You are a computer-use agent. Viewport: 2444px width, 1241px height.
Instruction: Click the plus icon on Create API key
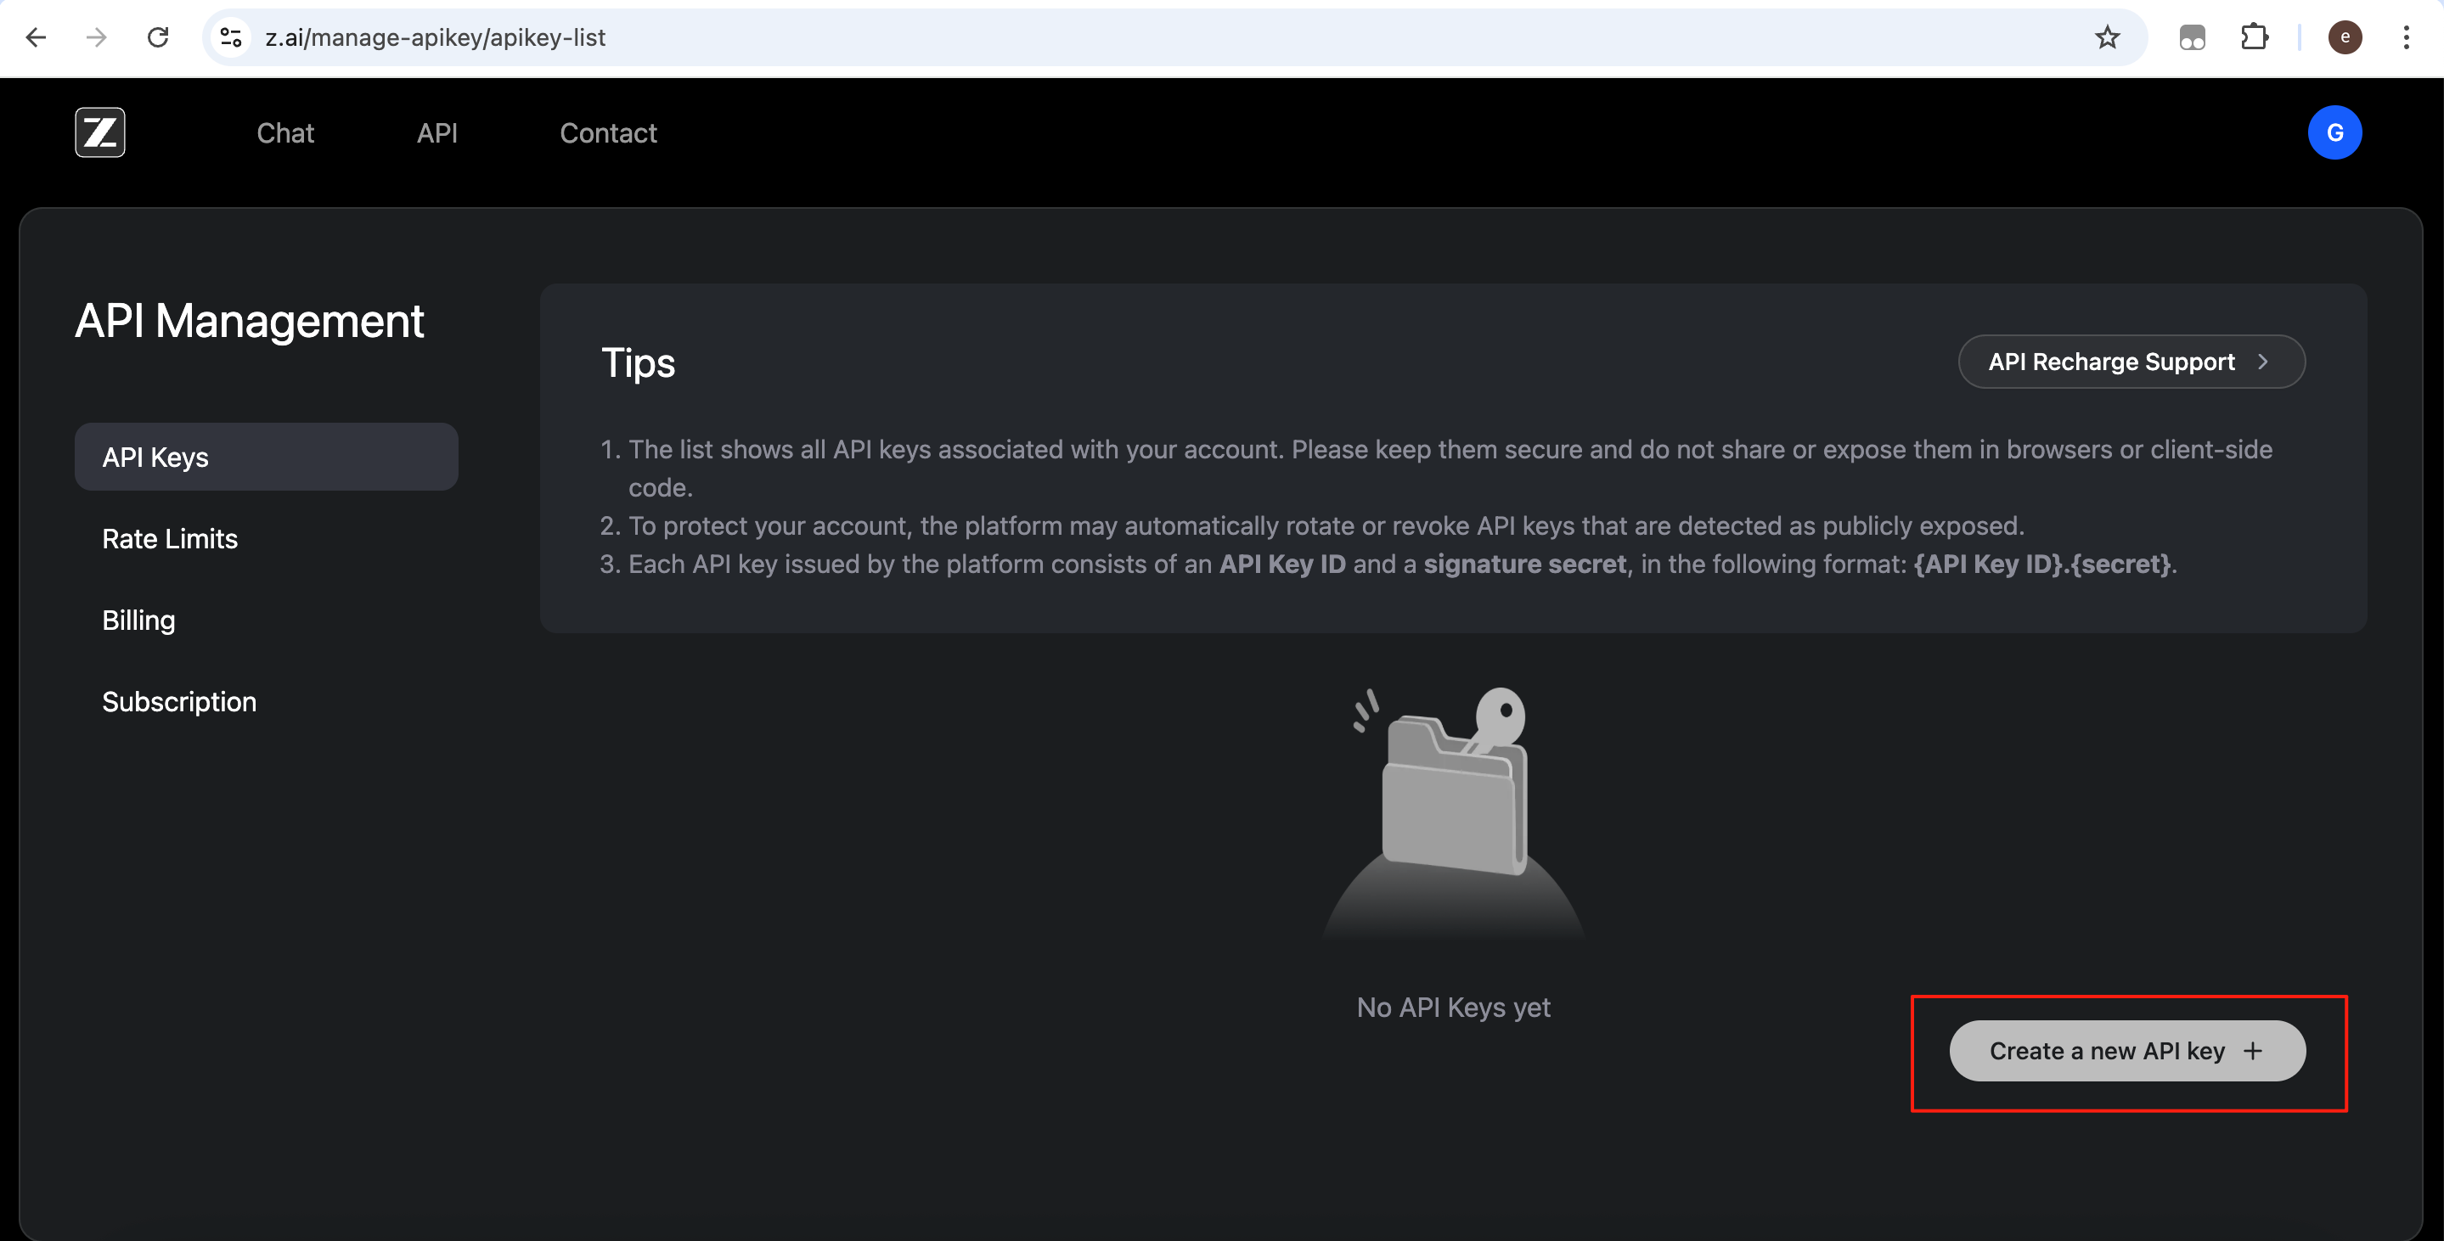pos(2252,1051)
